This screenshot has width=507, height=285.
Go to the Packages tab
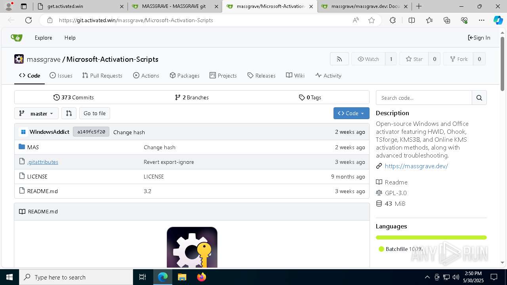pyautogui.click(x=185, y=76)
